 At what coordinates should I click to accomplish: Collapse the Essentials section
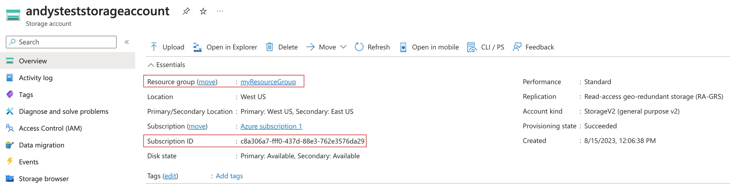[151, 65]
